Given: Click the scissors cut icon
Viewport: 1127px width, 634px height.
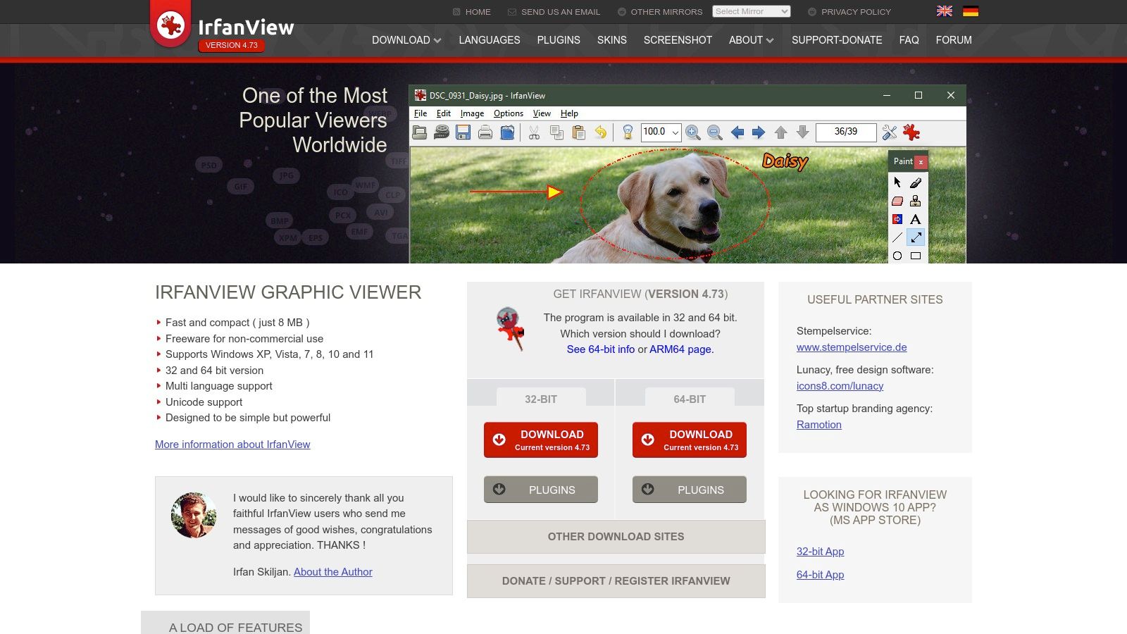Looking at the screenshot, I should (534, 132).
